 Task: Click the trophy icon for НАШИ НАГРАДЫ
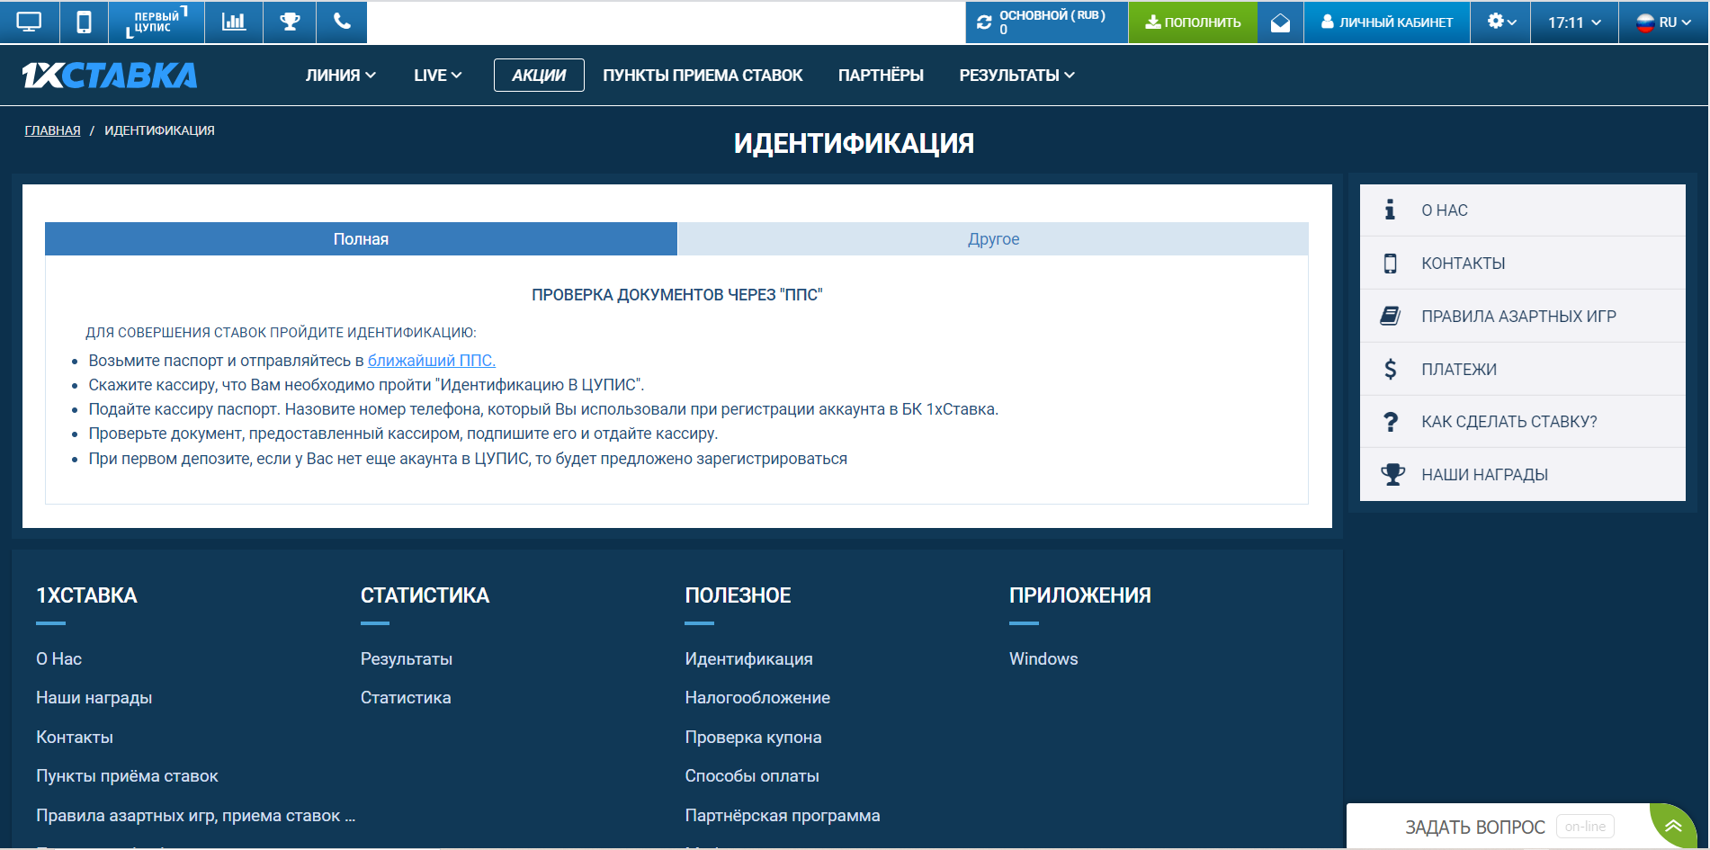tap(1392, 474)
